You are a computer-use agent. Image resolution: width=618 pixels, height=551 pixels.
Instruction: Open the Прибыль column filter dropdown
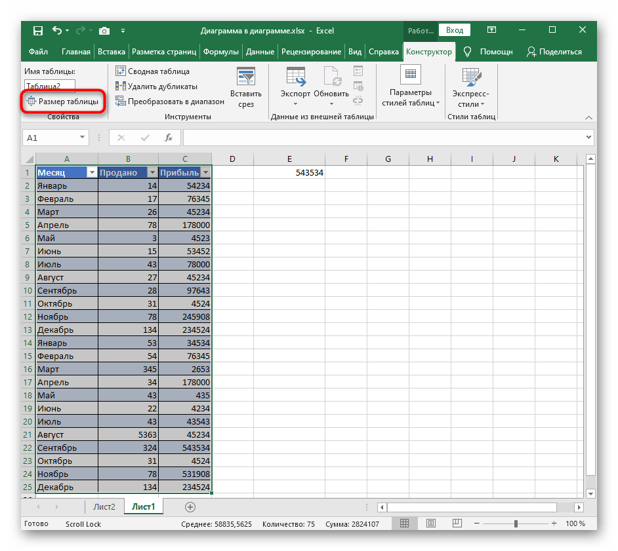[x=205, y=172]
